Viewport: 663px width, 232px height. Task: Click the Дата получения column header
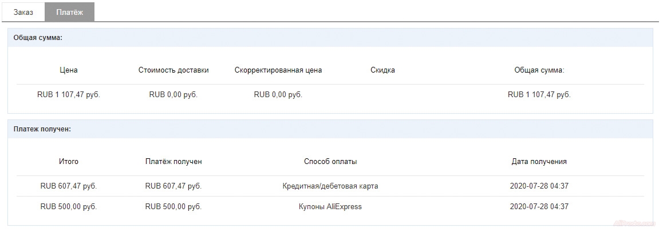539,162
